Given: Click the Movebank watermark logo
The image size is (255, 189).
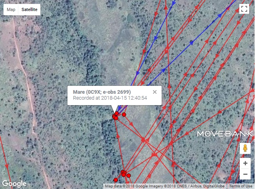Looking at the screenshot, I should click(x=225, y=134).
